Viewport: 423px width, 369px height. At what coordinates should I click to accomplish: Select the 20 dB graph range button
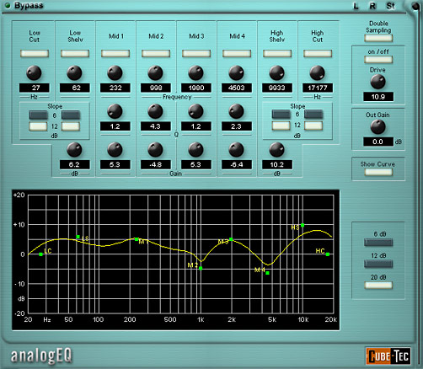coord(378,286)
